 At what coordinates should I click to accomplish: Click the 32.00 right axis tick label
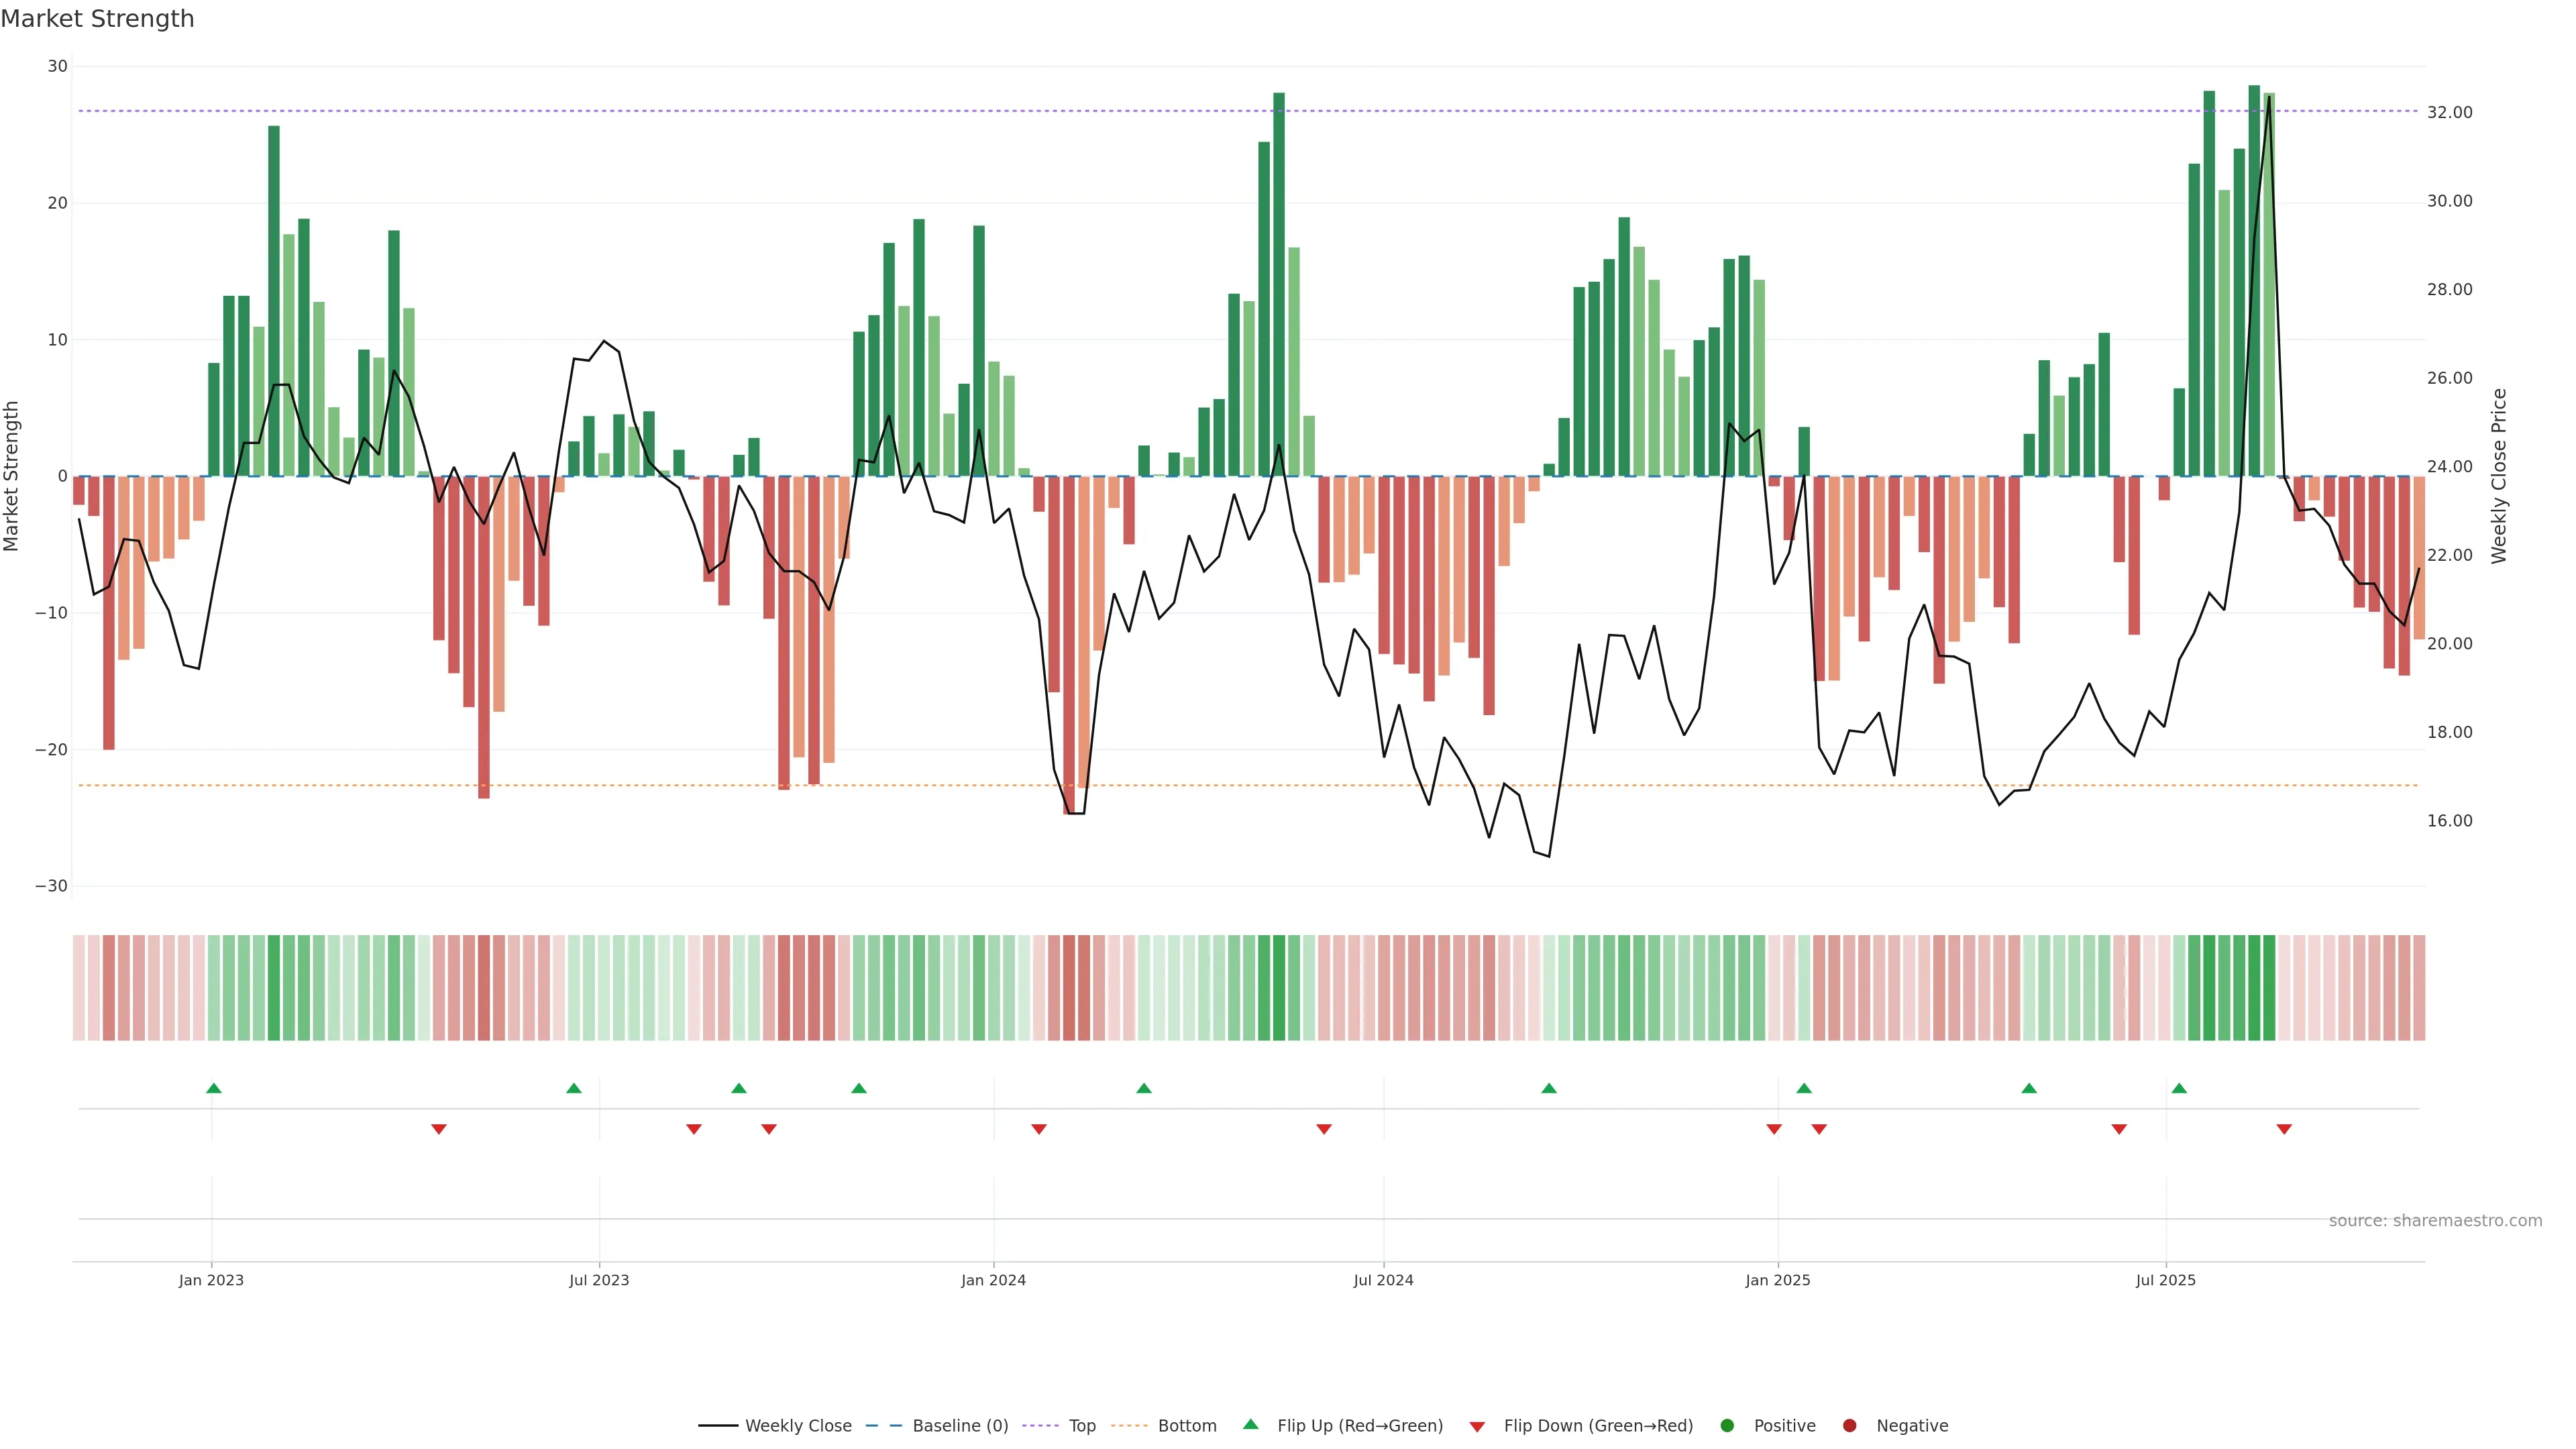tap(2449, 112)
